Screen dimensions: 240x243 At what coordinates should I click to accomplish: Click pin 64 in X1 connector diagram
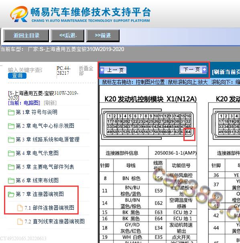pyautogui.click(x=188, y=132)
